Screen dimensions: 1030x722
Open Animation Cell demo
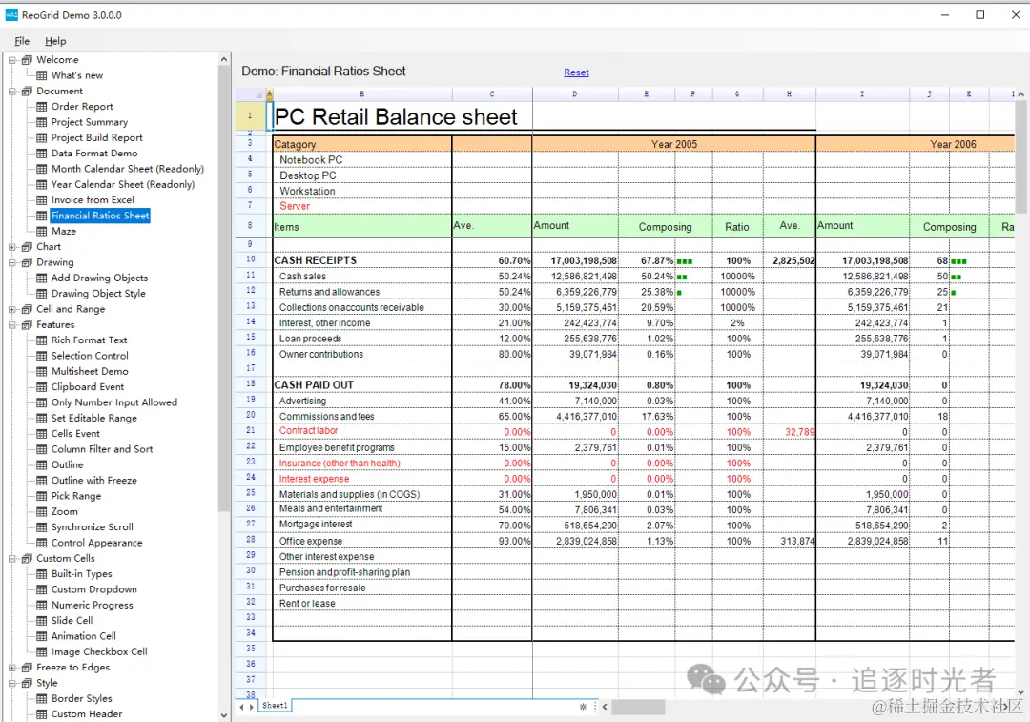click(83, 636)
